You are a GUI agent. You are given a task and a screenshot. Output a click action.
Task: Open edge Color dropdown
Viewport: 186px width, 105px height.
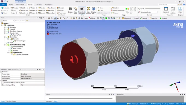127,11
